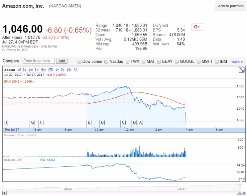Click the Beta value 1.48
This screenshot has width=247, height=196.
[181, 39]
